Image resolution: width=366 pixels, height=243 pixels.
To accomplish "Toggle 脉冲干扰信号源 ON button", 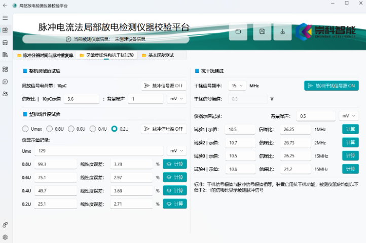I will 332,86.
